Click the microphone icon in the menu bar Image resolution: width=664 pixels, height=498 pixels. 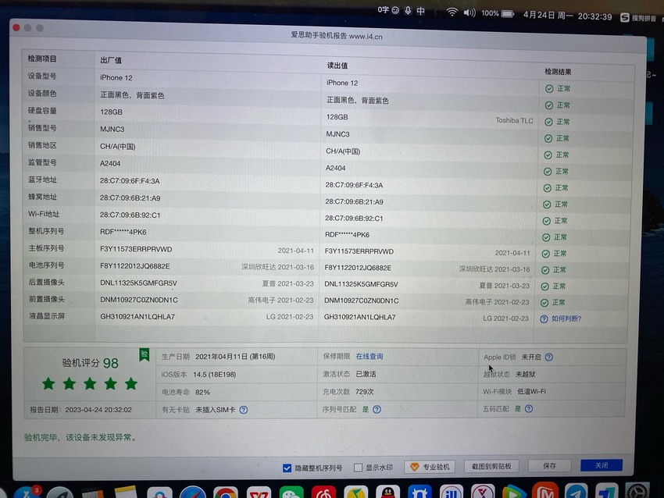click(408, 11)
